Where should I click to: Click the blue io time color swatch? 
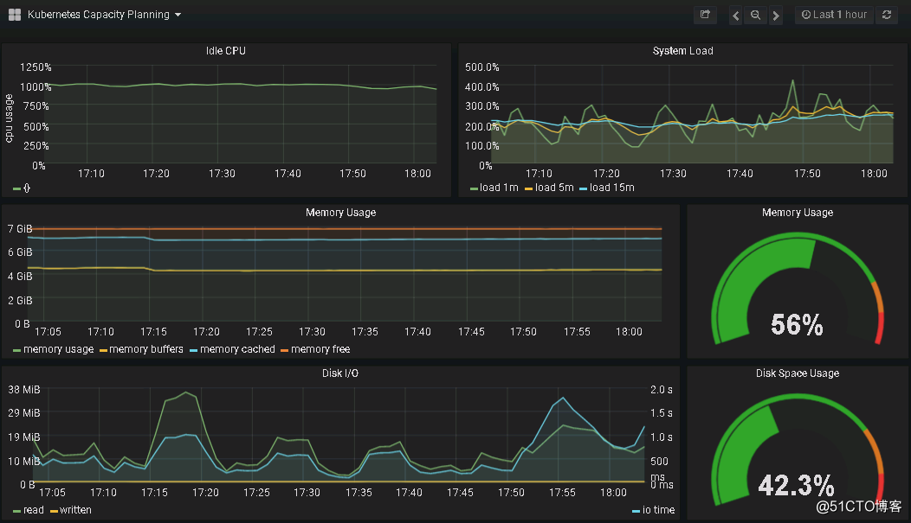point(636,511)
